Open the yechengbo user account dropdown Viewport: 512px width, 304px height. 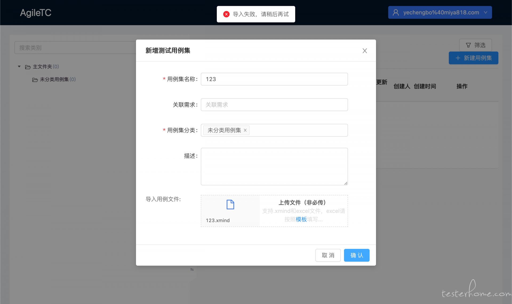point(440,13)
